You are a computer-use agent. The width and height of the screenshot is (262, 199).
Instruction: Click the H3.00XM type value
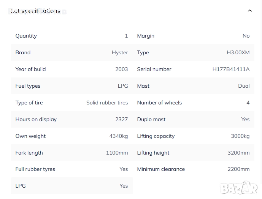point(238,52)
